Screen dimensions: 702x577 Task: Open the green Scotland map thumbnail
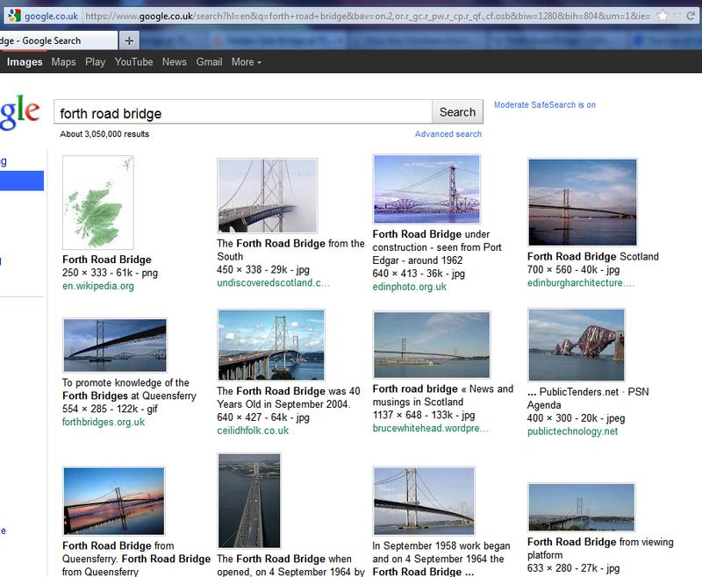coord(98,203)
